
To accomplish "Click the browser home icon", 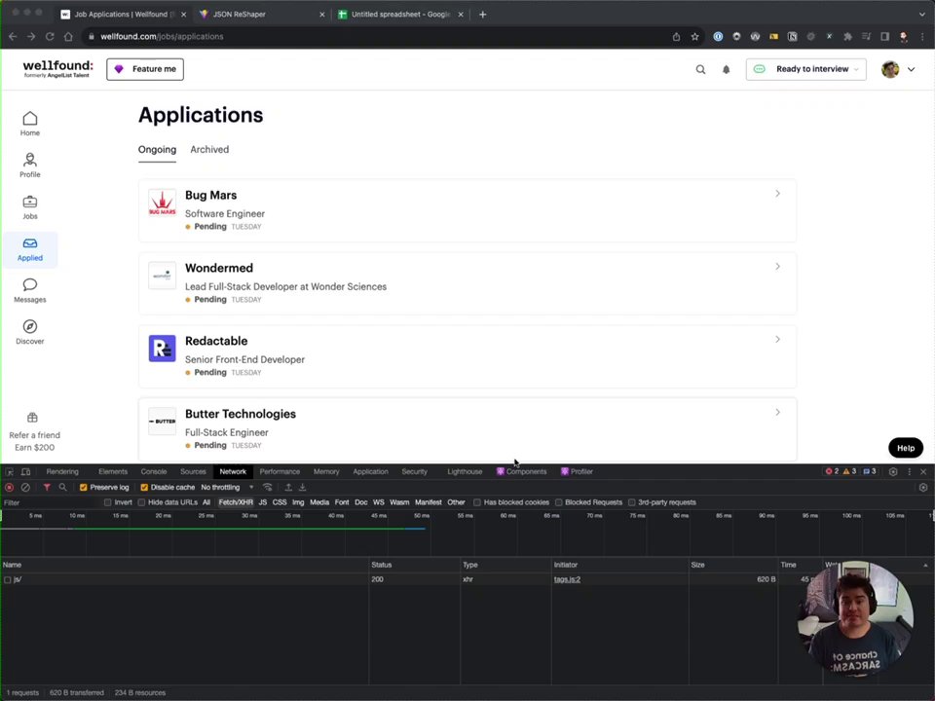I will [68, 36].
